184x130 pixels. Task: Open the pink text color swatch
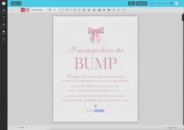(28, 10)
